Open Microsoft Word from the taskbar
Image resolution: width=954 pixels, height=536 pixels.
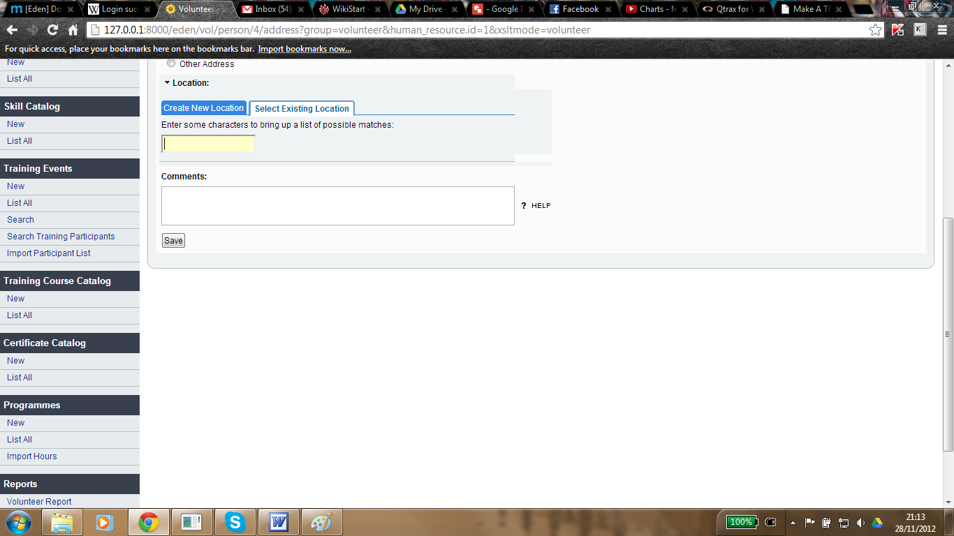coord(279,522)
